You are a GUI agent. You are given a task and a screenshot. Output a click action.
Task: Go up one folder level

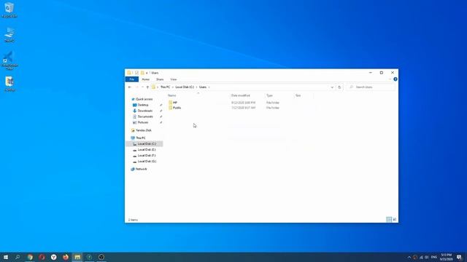tap(147, 87)
